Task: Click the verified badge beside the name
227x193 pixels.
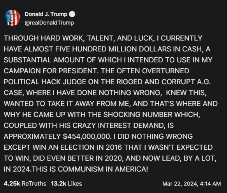Action: coord(72,14)
